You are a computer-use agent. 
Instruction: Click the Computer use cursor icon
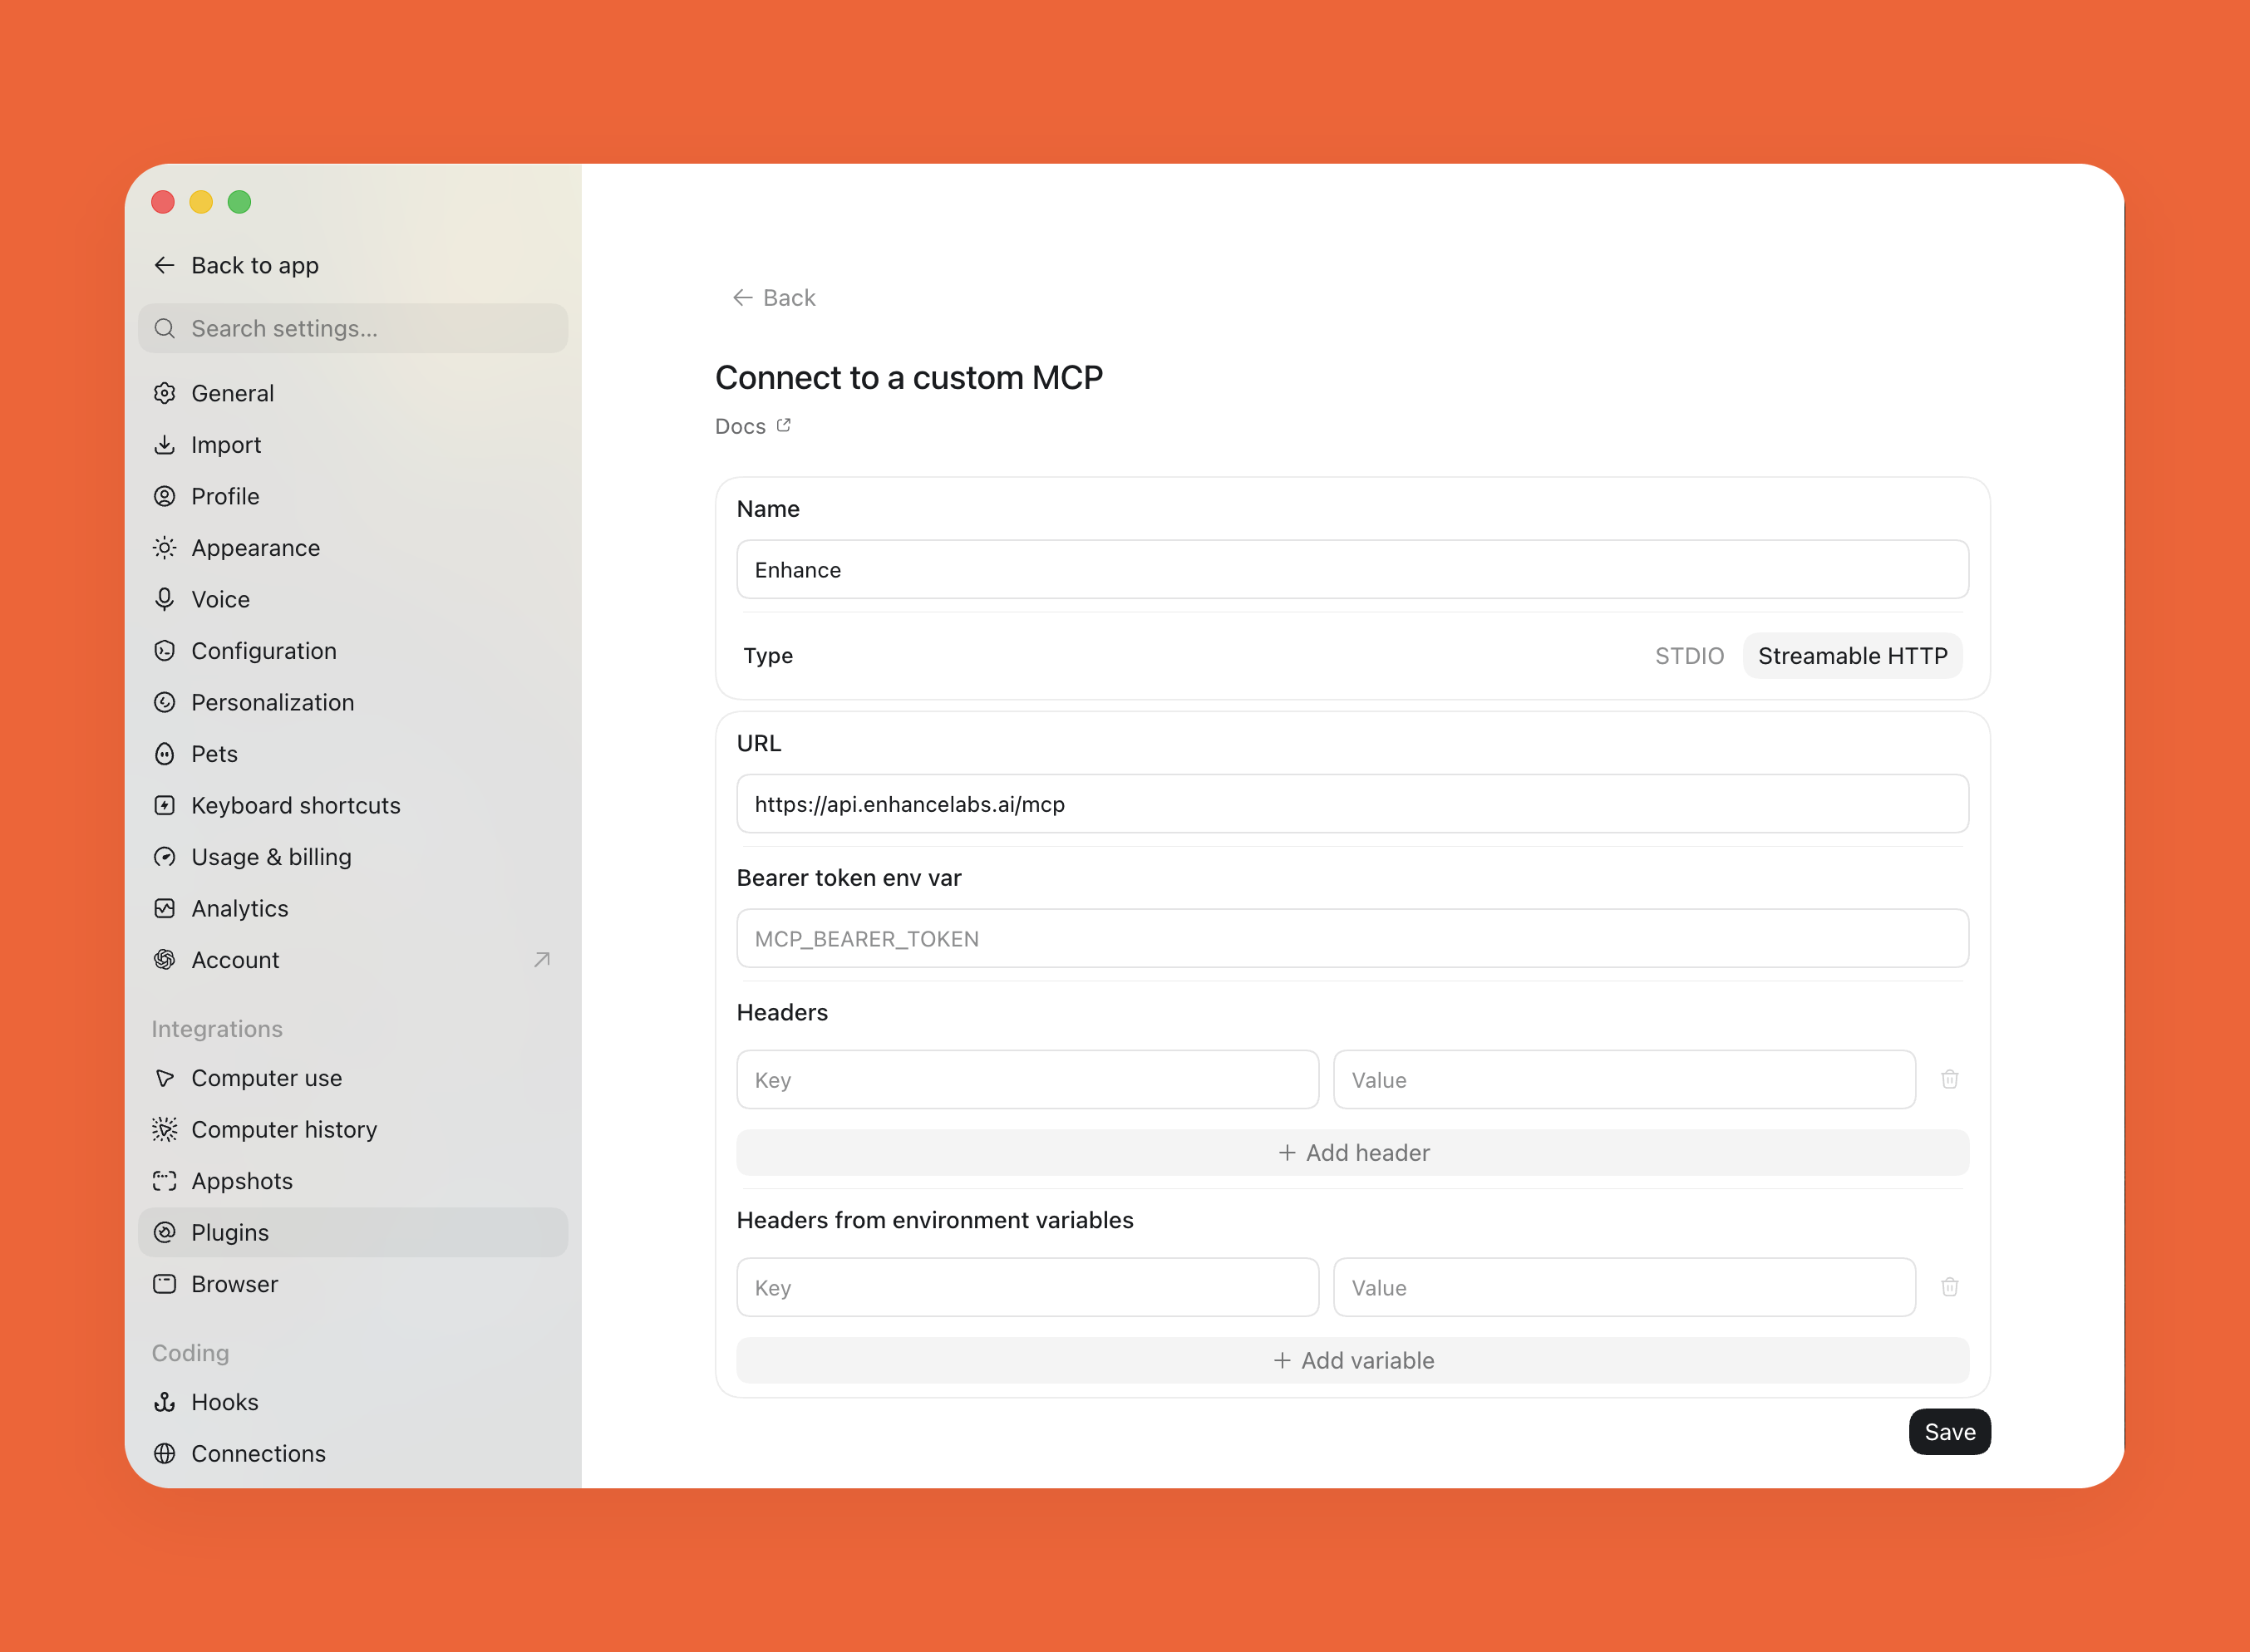point(165,1078)
